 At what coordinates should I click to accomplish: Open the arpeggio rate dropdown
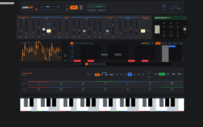click(x=179, y=8)
